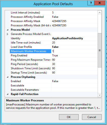Collapse the Rapid-Fail Protection section
The image size is (107, 125).
pyautogui.click(x=8, y=94)
